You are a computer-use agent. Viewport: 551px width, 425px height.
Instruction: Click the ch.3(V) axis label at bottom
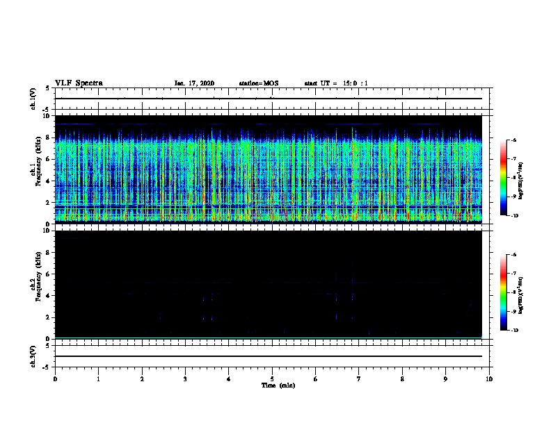[33, 356]
